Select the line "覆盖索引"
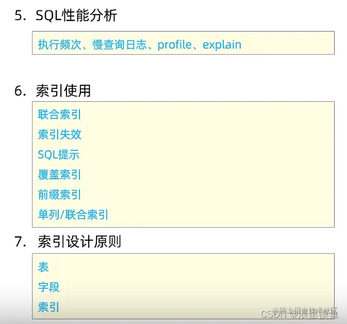 pyautogui.click(x=59, y=175)
